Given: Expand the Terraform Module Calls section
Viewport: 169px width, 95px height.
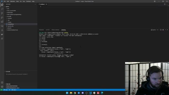Looking at the screenshot, I should pos(13,88).
